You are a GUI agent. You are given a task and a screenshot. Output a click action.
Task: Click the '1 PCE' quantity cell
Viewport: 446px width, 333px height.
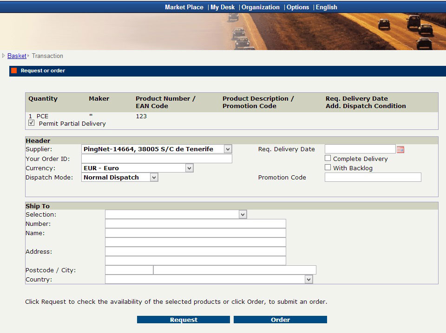(x=39, y=116)
